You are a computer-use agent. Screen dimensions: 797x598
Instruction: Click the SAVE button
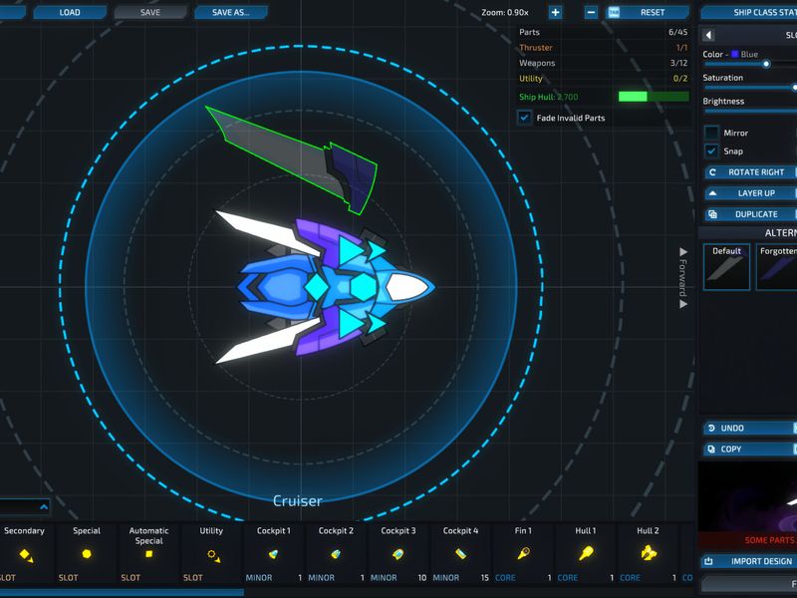pyautogui.click(x=150, y=12)
